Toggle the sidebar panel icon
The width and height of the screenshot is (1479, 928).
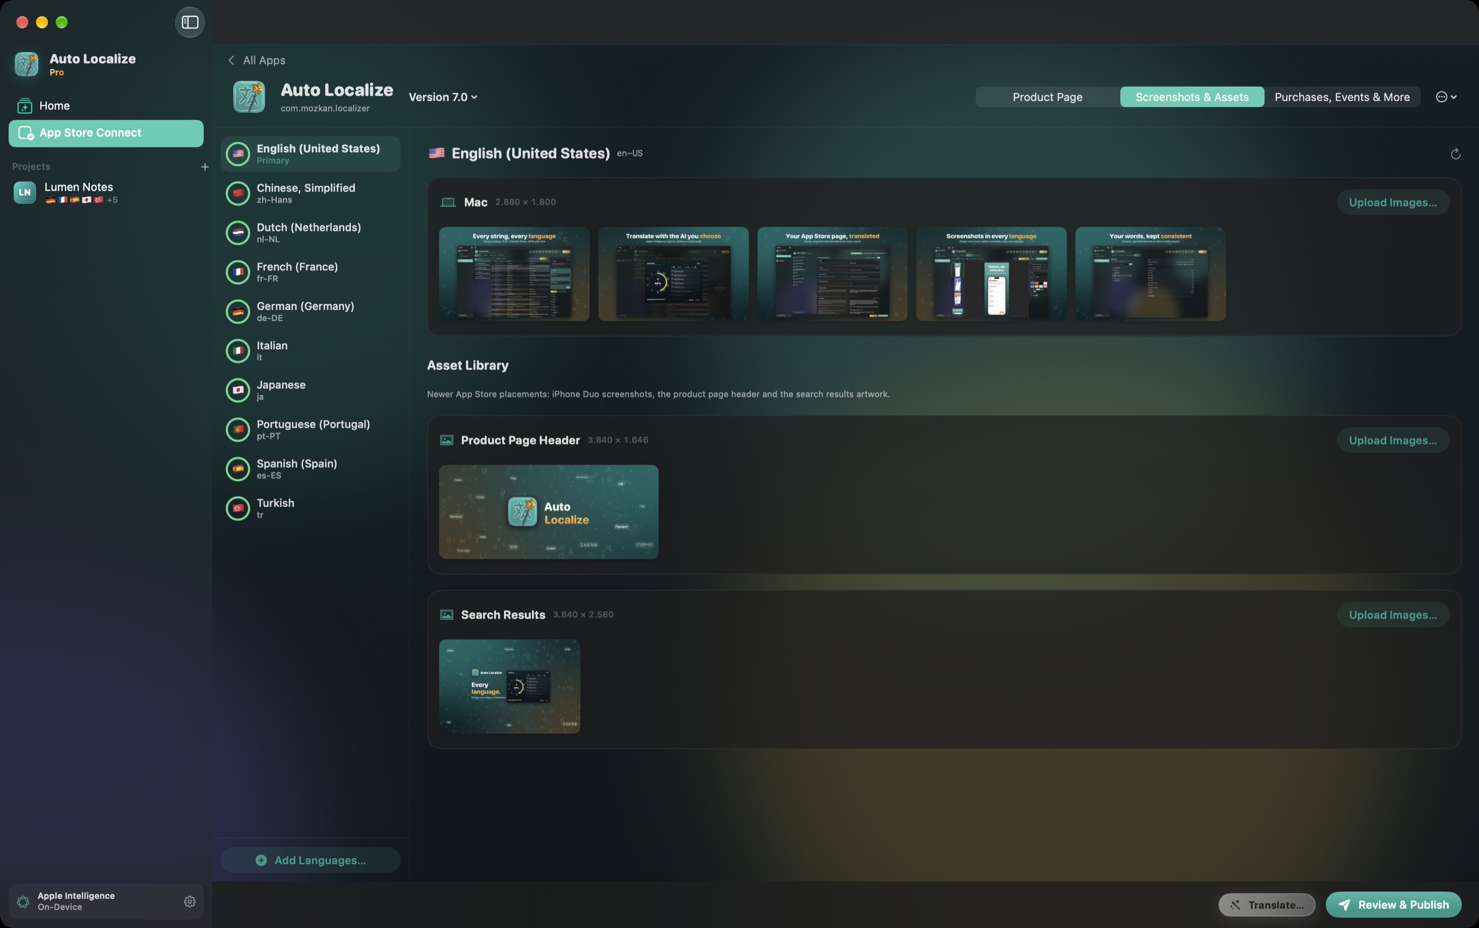pos(190,22)
